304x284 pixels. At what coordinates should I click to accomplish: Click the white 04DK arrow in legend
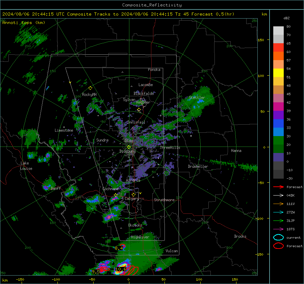278,196
